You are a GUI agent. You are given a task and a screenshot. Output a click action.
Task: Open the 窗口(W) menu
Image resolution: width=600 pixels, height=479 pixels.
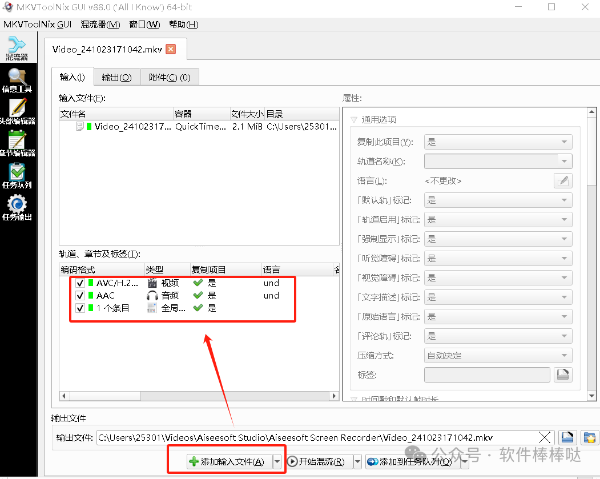click(x=144, y=25)
